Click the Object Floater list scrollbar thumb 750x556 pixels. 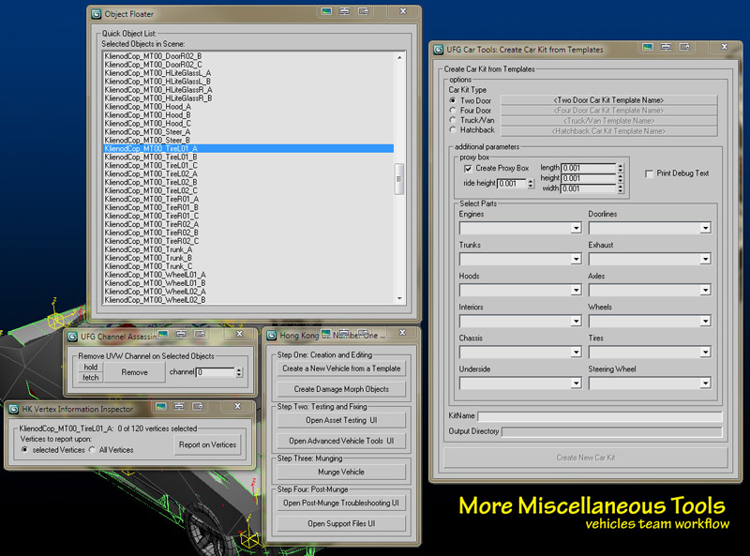pyautogui.click(x=399, y=179)
